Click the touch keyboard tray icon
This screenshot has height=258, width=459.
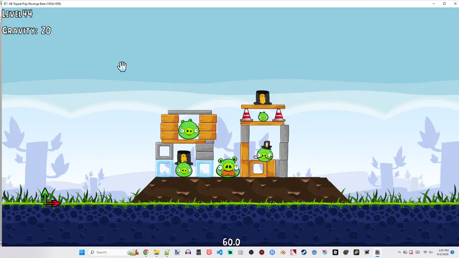point(418,252)
